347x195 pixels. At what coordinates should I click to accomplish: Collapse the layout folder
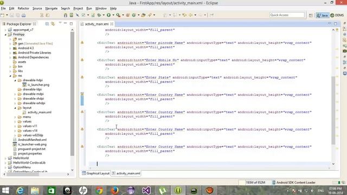click(x=15, y=108)
